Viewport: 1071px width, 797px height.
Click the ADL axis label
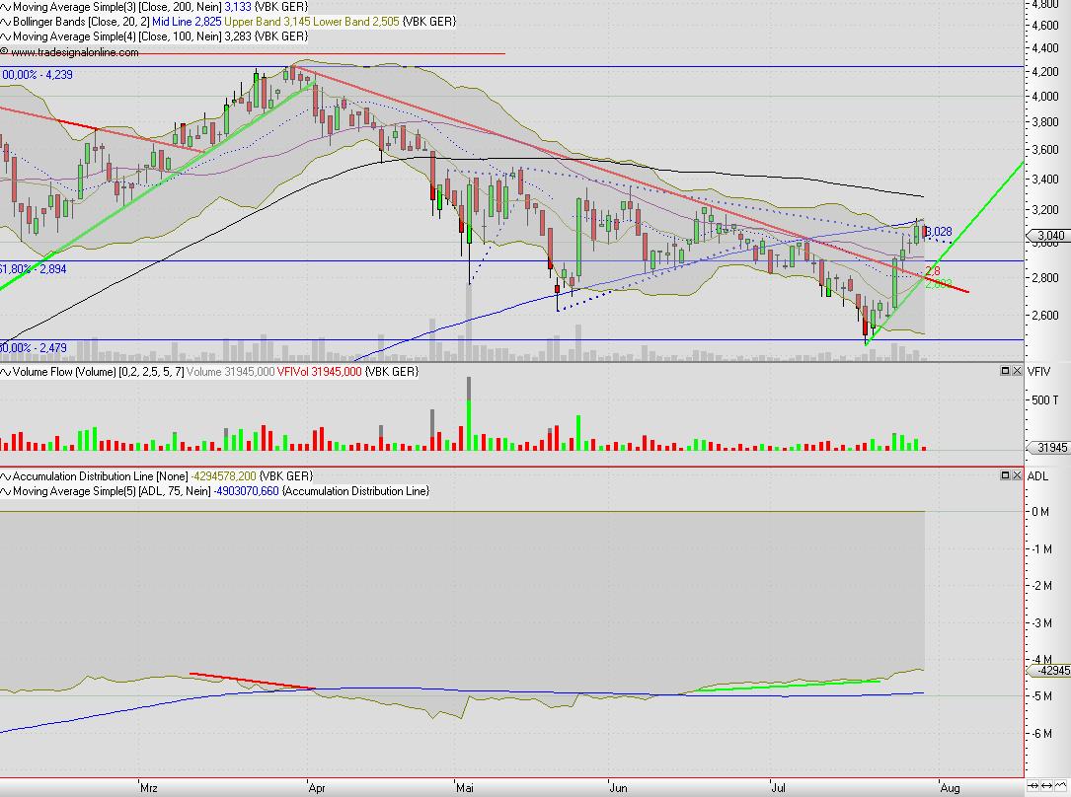[x=1037, y=476]
